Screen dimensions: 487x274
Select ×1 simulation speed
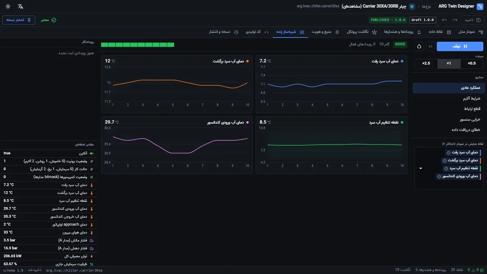point(449,64)
